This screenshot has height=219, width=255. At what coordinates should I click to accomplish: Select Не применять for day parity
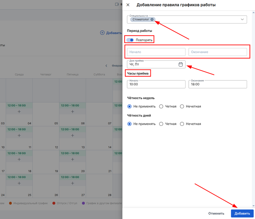(129, 124)
